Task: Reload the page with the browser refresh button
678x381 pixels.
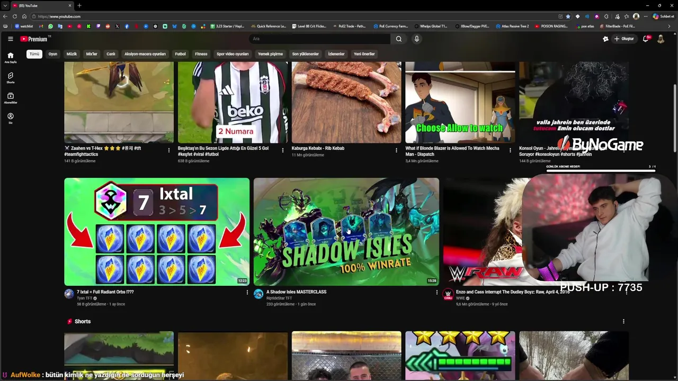Action: coord(14,16)
